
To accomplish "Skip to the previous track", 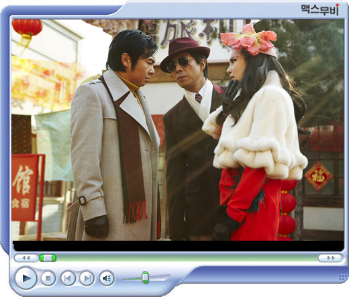I will [68, 278].
